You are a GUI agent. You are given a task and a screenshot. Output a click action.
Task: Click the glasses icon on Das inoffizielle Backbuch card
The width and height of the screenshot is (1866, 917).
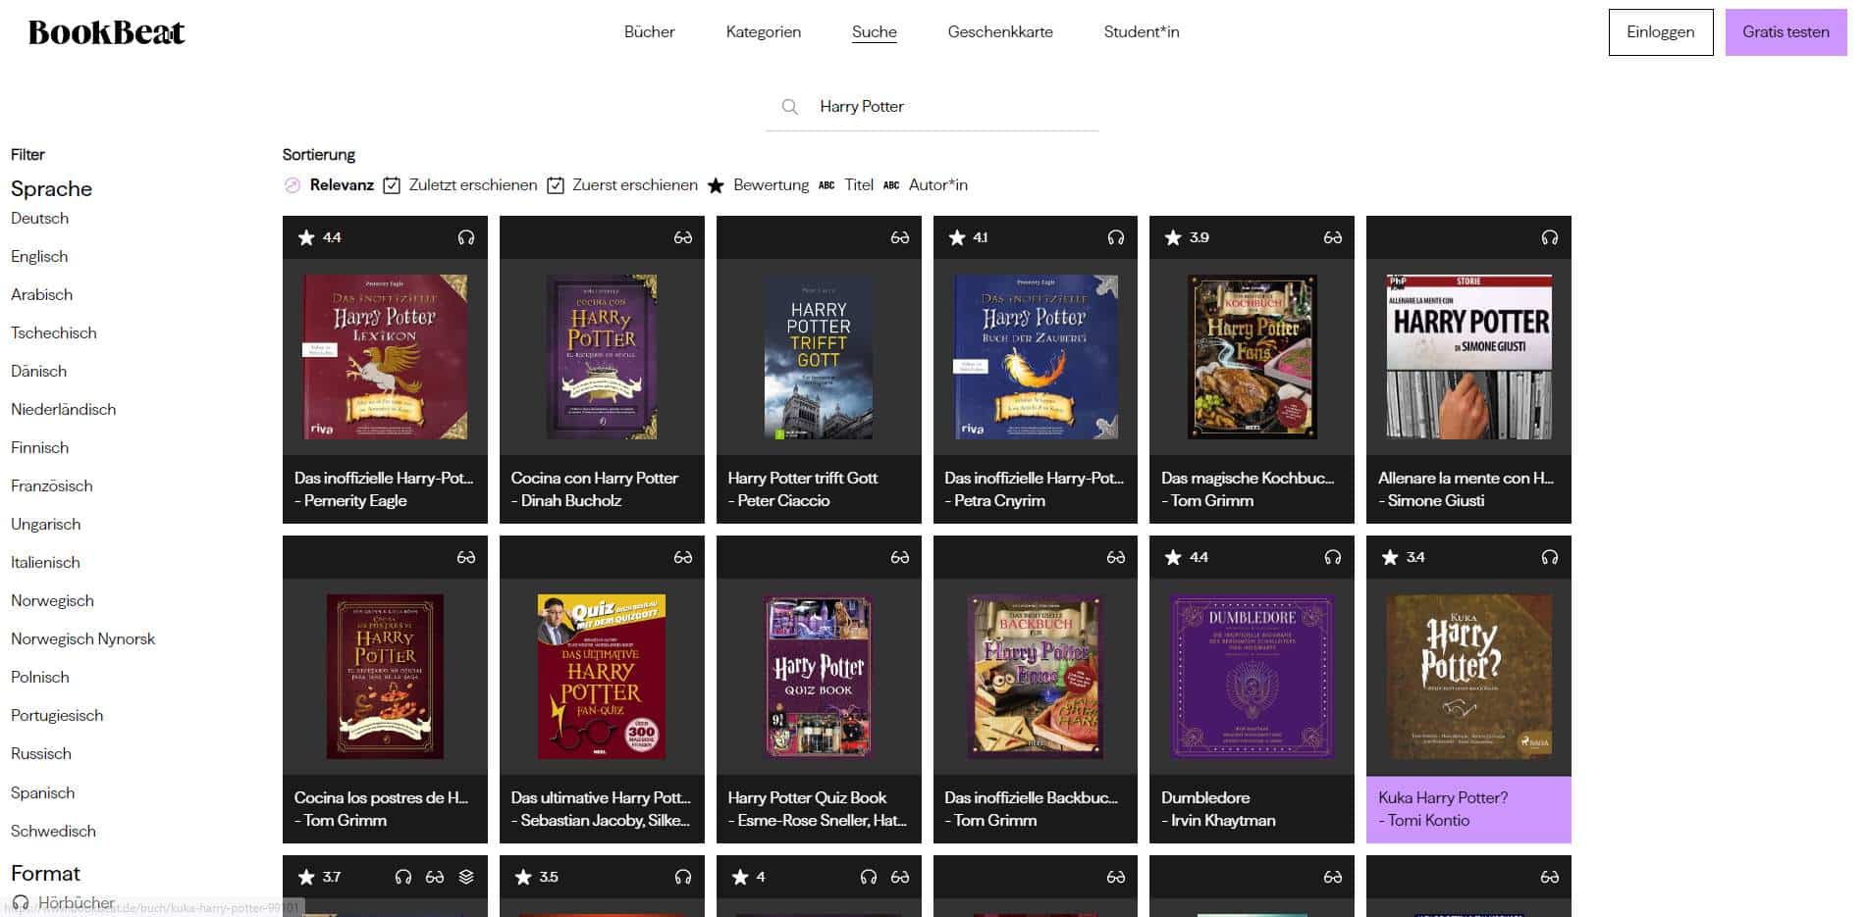click(1116, 557)
